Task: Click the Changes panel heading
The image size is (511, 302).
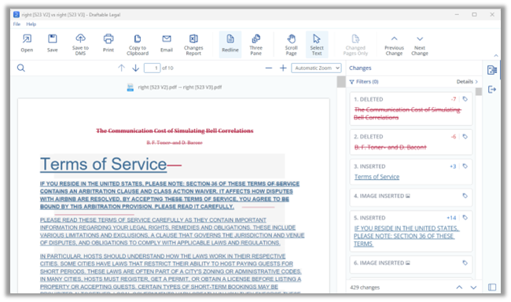Action: click(360, 68)
